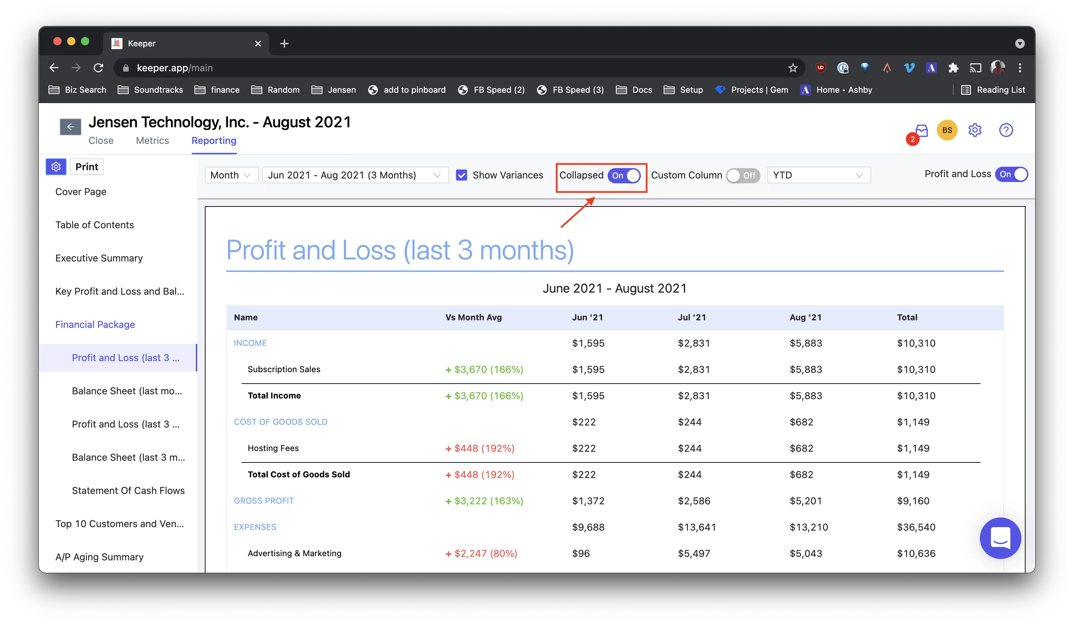Image resolution: width=1074 pixels, height=624 pixels.
Task: Expand the Jun 2021 - Aug 2021 date range dropdown
Action: [355, 175]
